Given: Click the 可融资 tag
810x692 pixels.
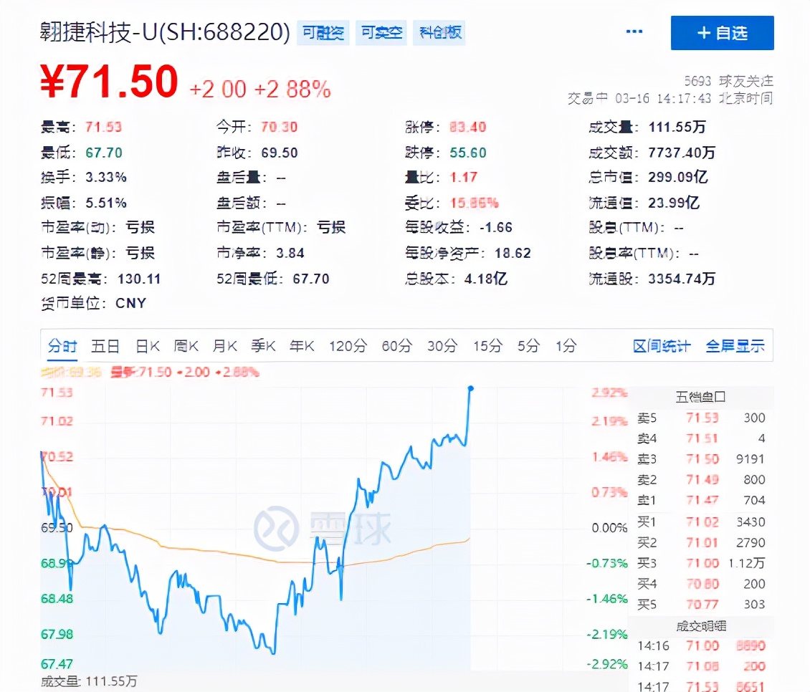Looking at the screenshot, I should coord(323,33).
